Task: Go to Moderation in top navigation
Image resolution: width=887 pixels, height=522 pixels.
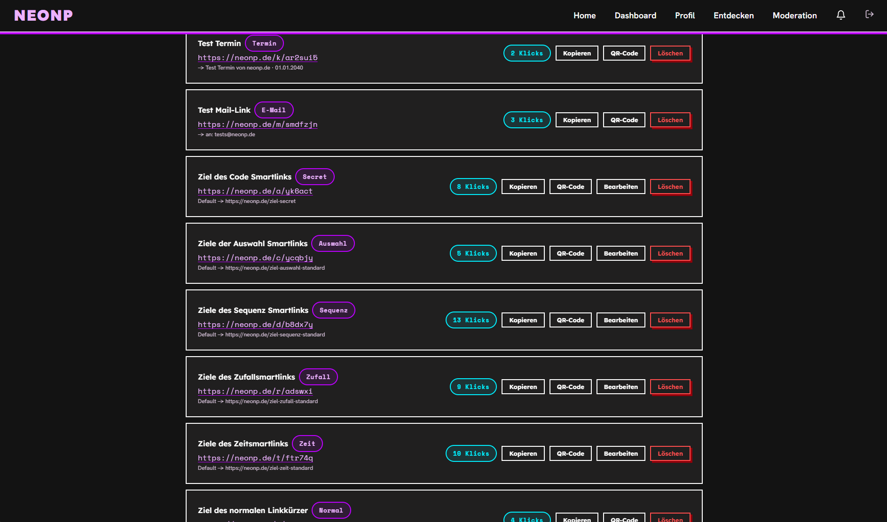Action: (x=794, y=16)
